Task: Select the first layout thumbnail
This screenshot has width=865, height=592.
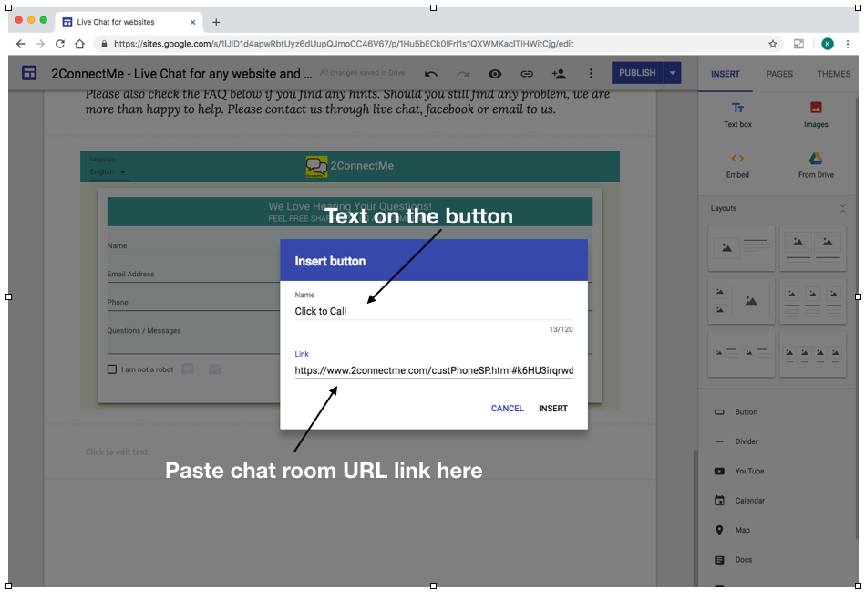Action: click(741, 248)
